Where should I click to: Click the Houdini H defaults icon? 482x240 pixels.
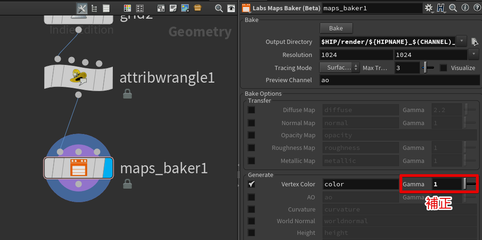click(441, 7)
